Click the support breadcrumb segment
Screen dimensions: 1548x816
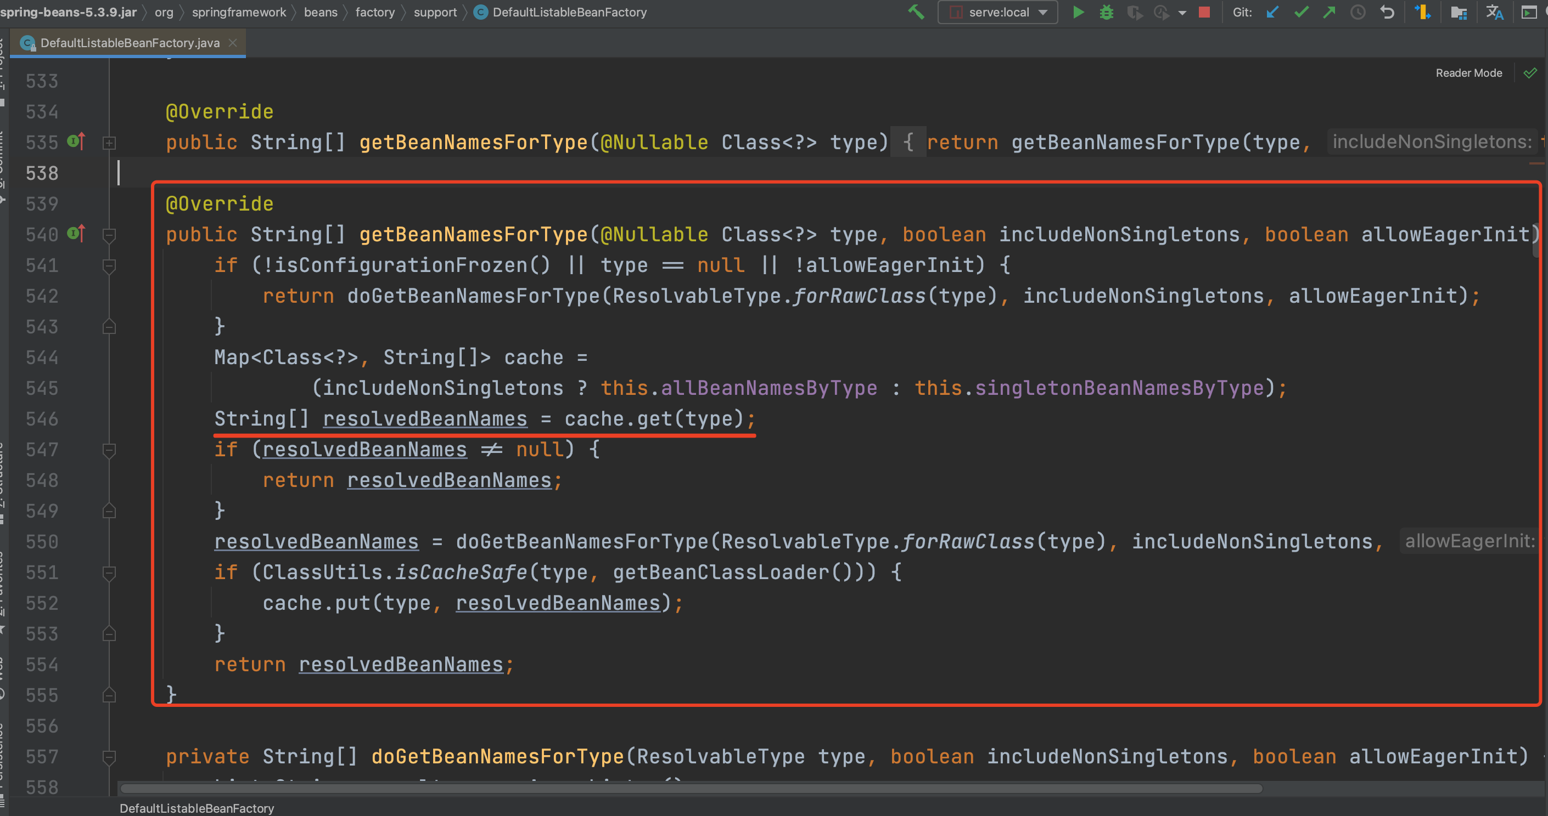[435, 12]
